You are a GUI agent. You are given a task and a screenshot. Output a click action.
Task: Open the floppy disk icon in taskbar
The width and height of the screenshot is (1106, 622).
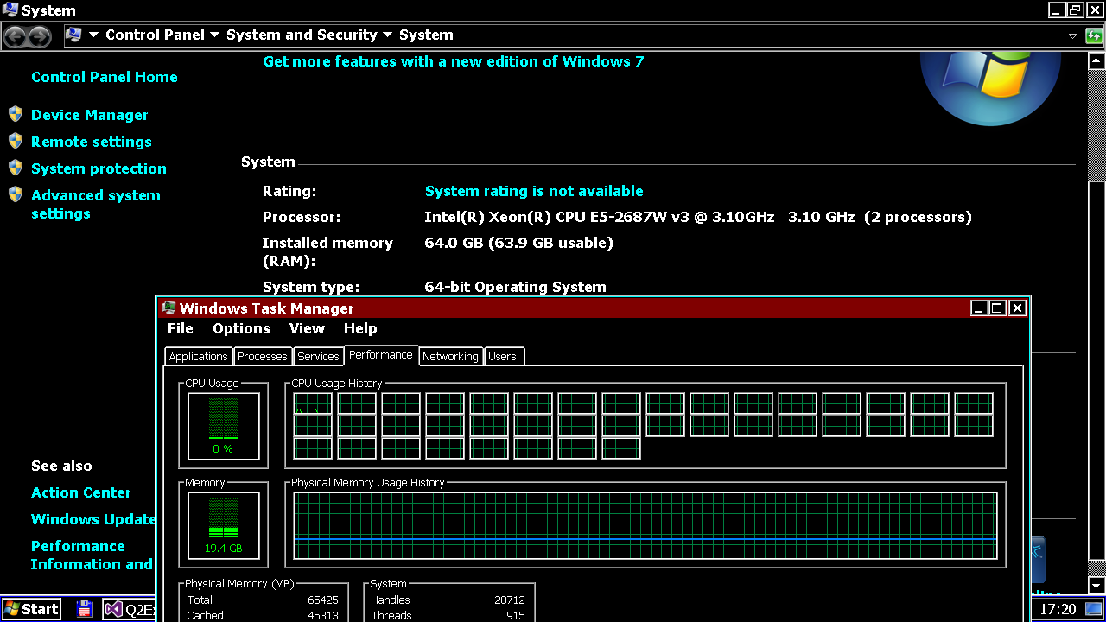(x=84, y=609)
